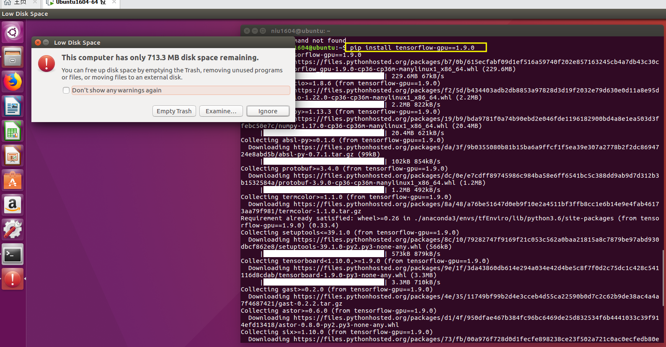Close the Ubuntu1604-64 VM tab
The width and height of the screenshot is (666, 347).
114,2
